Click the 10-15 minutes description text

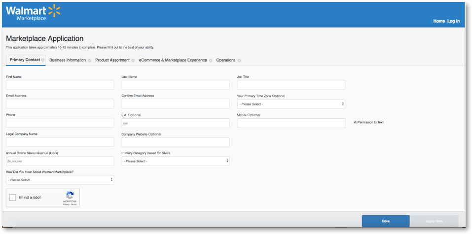click(x=80, y=47)
